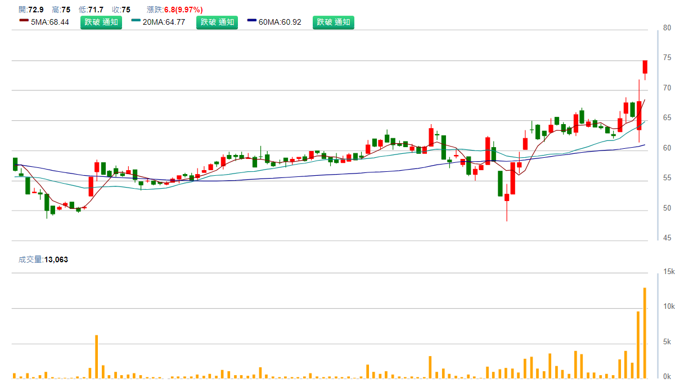Viewport: 680px width, 383px height.
Task: Select the 60MA:60.92 label
Action: (280, 22)
